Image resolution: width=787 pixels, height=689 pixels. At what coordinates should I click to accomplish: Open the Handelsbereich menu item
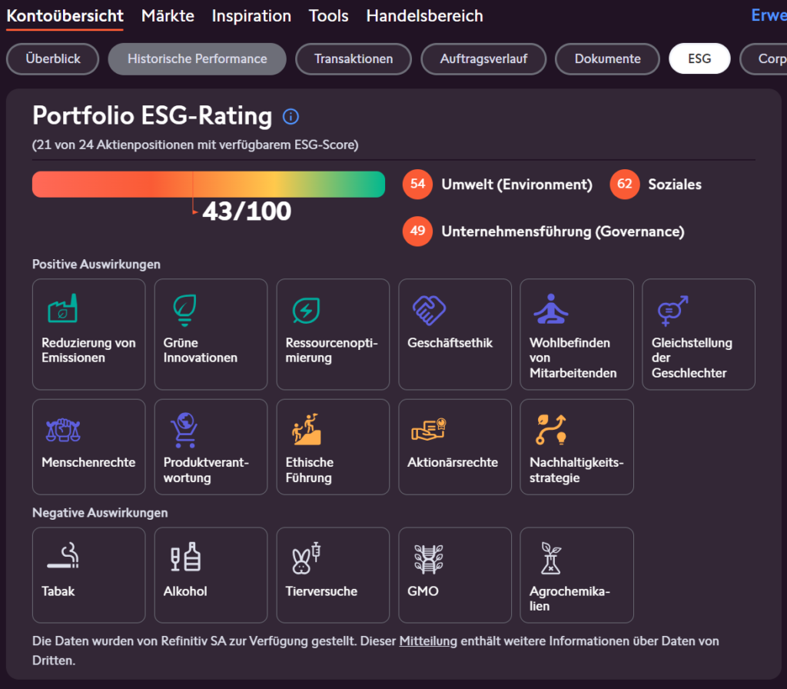click(424, 15)
